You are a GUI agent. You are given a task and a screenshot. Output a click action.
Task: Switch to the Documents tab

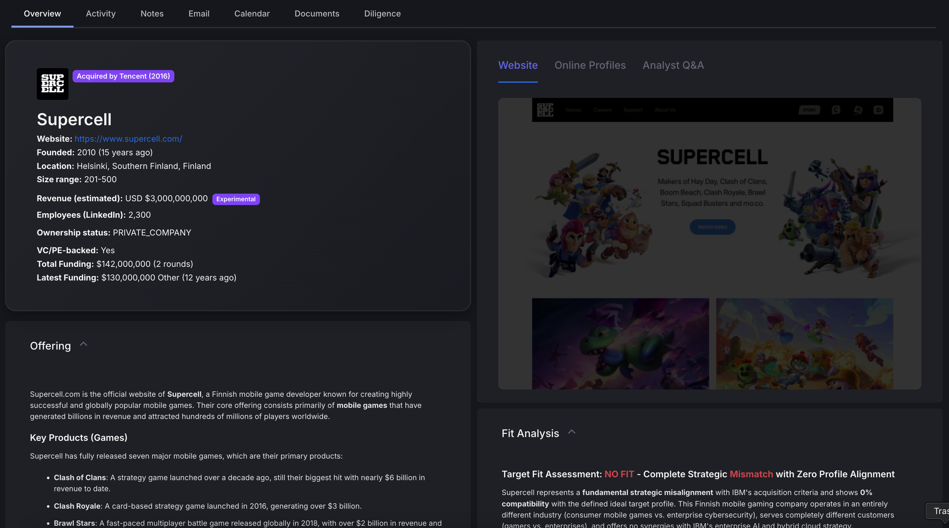pyautogui.click(x=317, y=14)
